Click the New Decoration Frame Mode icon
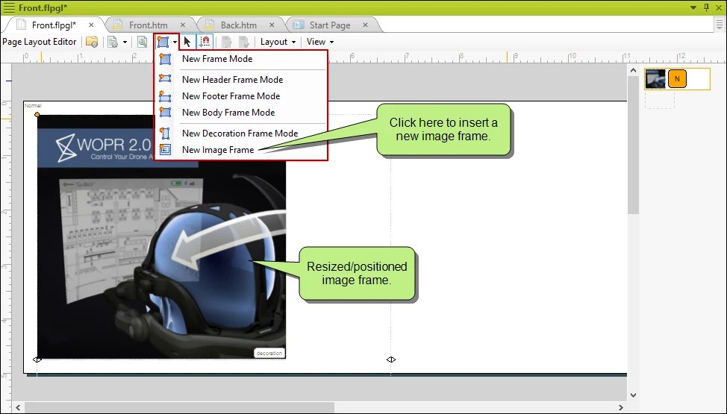Viewport: 727px width, 414px height. (x=165, y=134)
